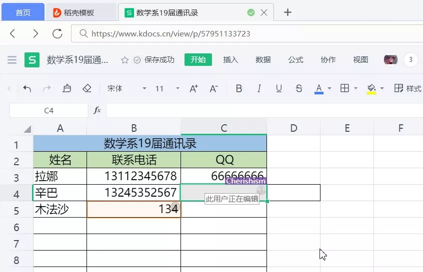Expand the borders dropdown arrow
This screenshot has width=423, height=272.
point(355,88)
